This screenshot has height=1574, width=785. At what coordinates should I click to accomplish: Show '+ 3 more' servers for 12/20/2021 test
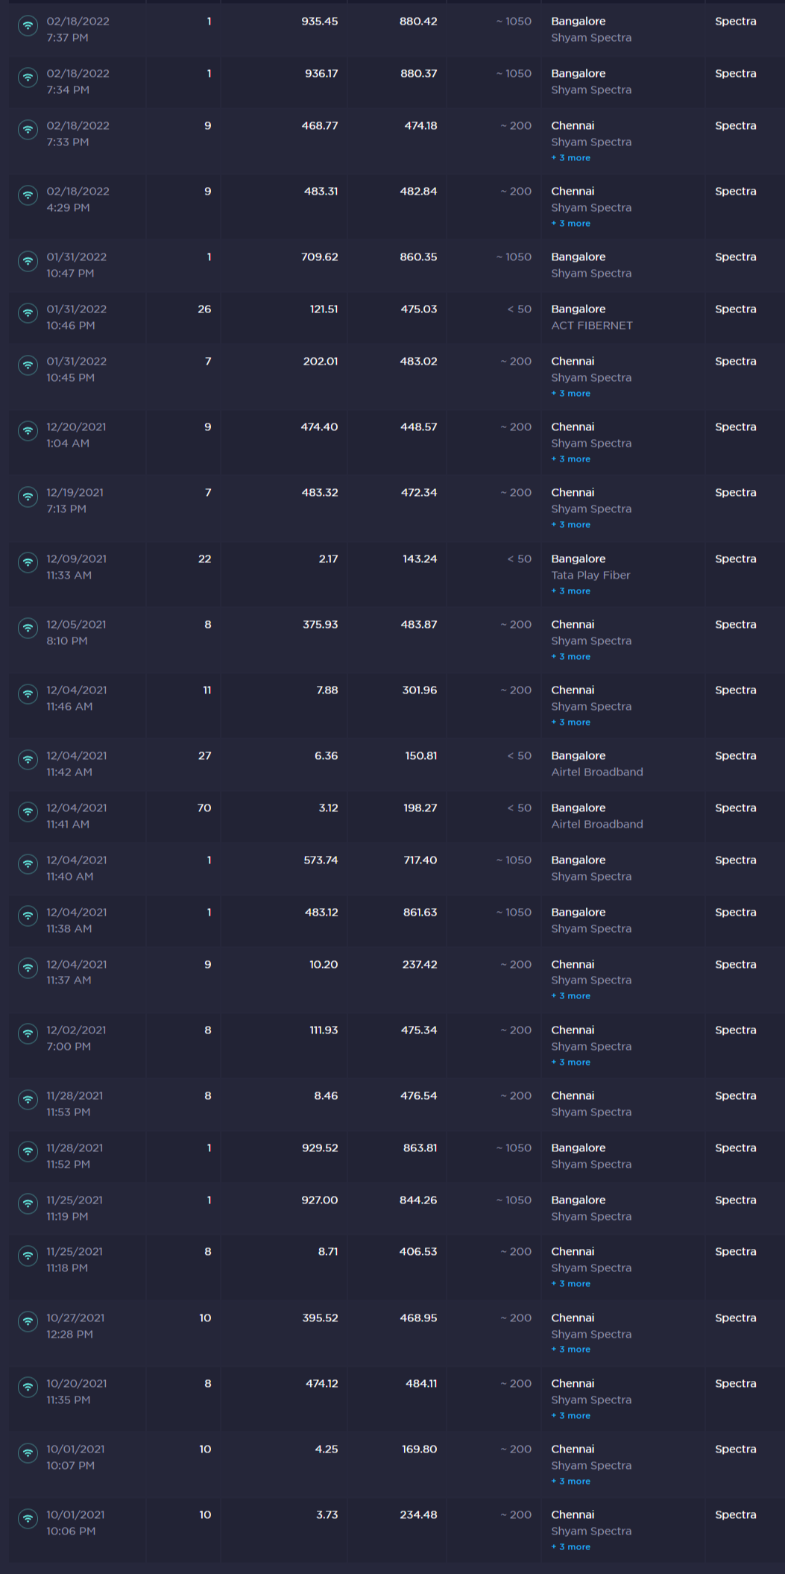[570, 459]
